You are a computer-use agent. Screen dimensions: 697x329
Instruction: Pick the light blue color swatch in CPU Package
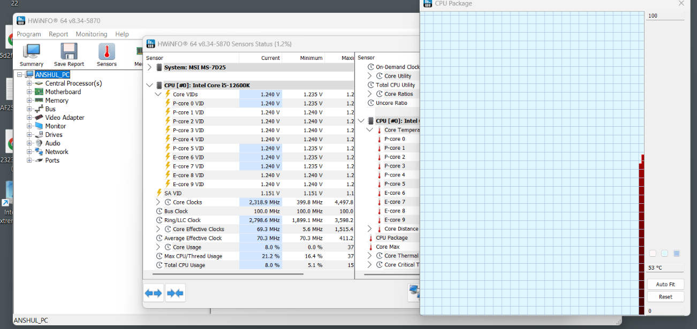pyautogui.click(x=664, y=254)
